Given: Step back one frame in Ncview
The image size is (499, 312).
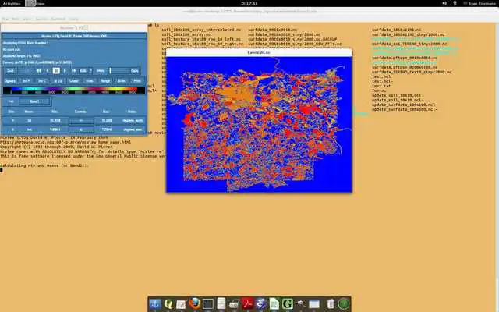Looking at the screenshot, I should pyautogui.click(x=48, y=71).
